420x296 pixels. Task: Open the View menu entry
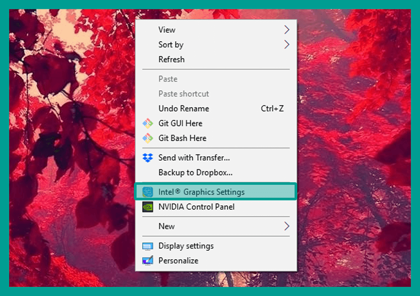[x=216, y=30]
